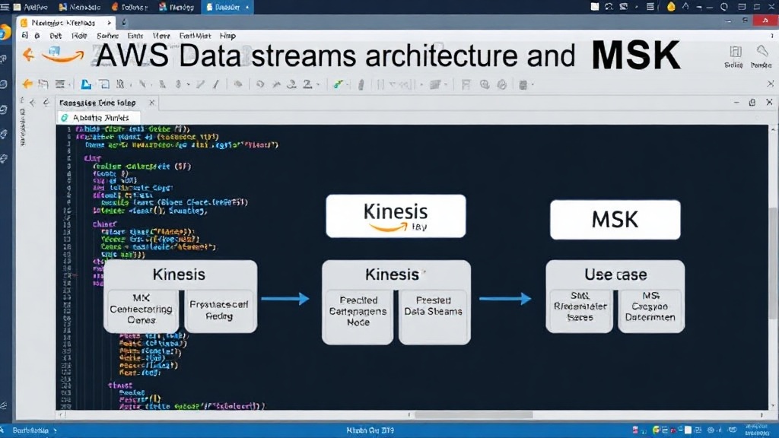Click the Amazon smile logo in the header
Screen dimensions: 779x438
pos(62,55)
